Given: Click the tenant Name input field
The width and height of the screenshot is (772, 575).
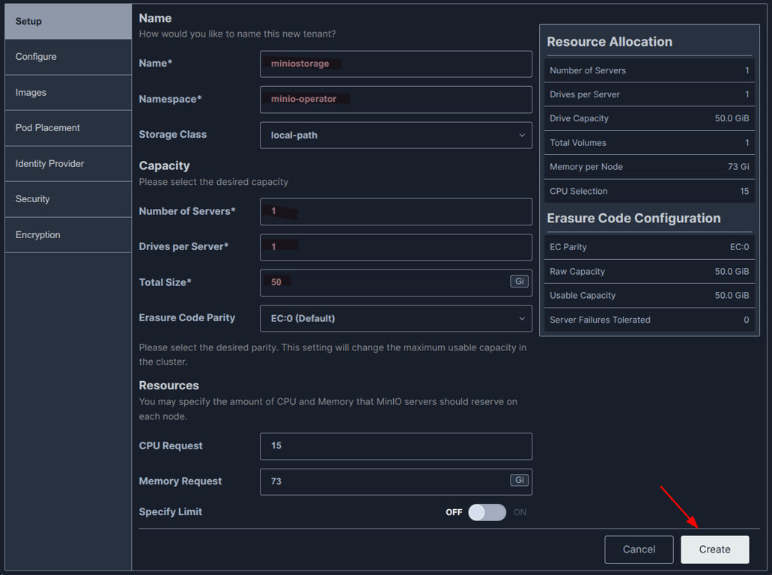Looking at the screenshot, I should pos(396,64).
